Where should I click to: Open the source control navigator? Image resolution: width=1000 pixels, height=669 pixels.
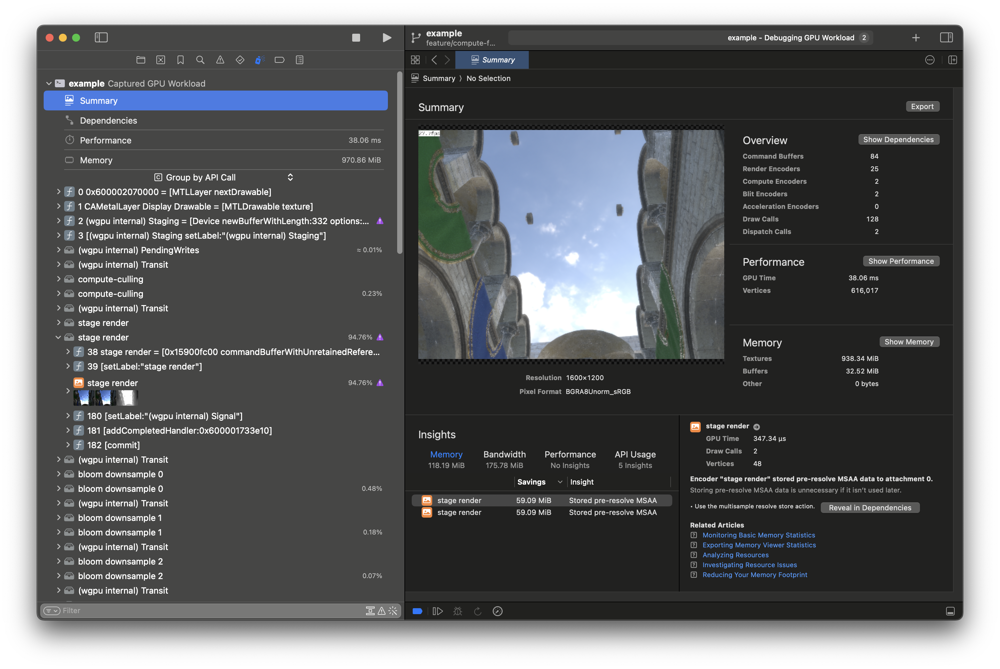[x=161, y=60]
